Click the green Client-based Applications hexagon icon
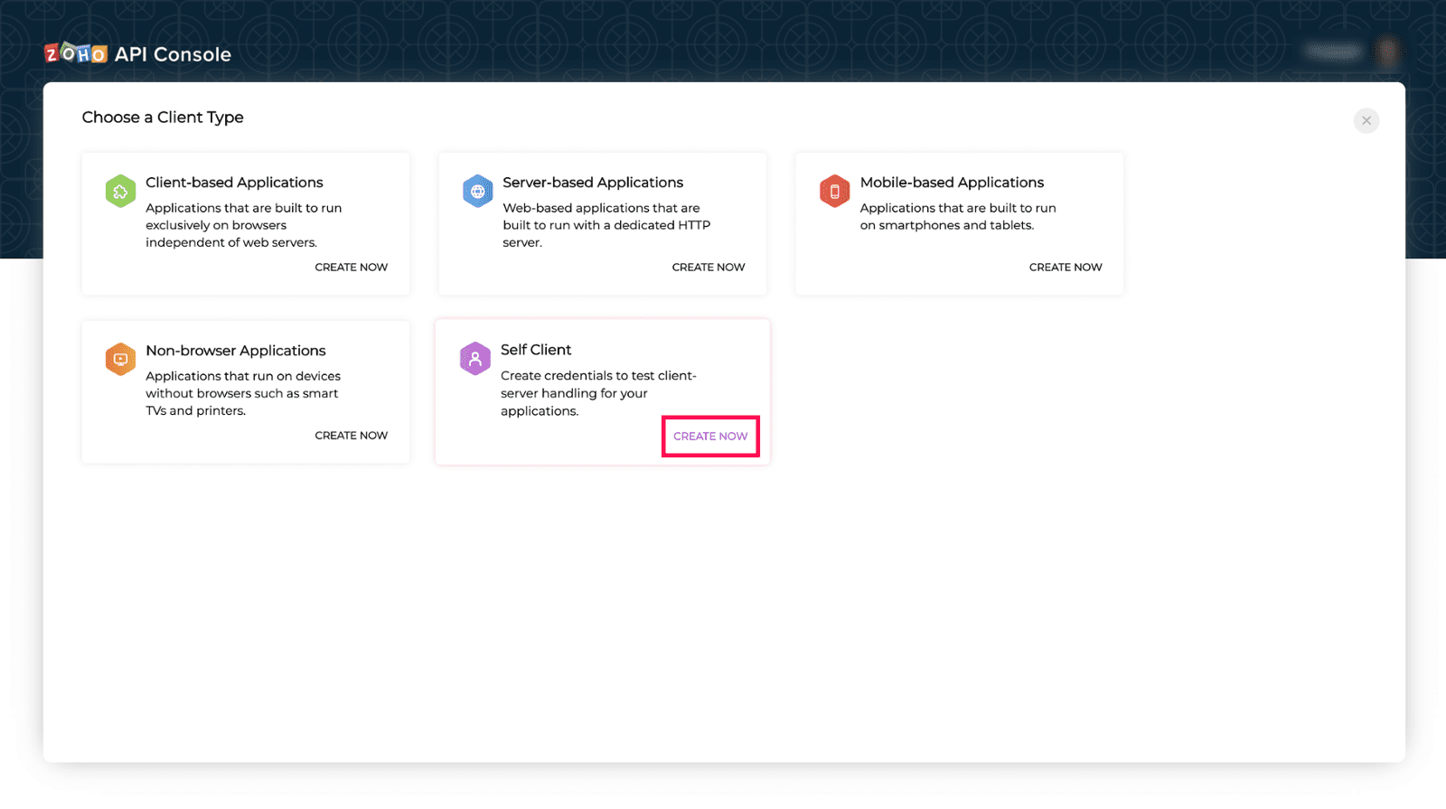 point(120,192)
